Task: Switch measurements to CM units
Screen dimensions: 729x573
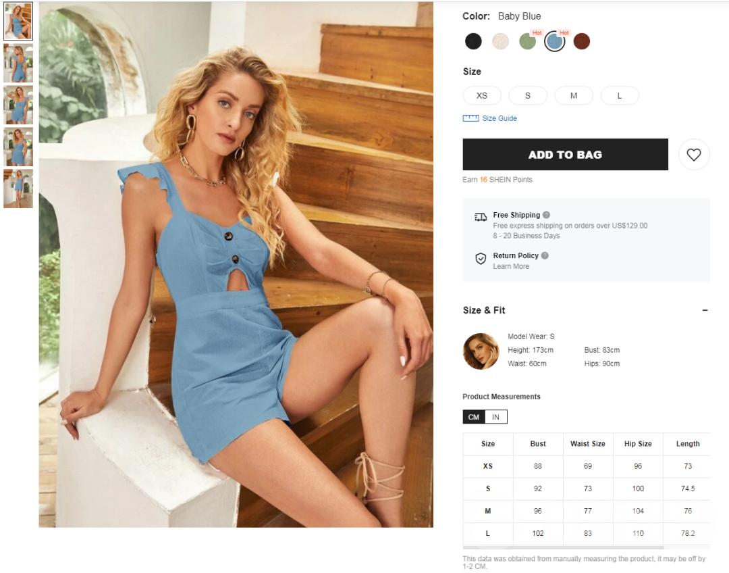Action: pyautogui.click(x=474, y=417)
